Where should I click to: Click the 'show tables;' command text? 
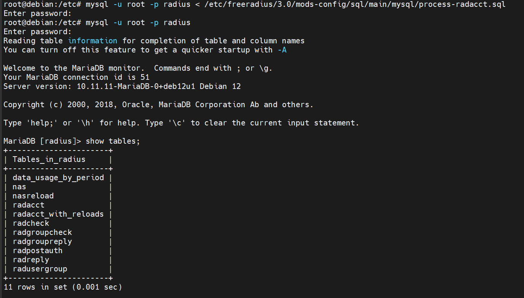coord(113,141)
